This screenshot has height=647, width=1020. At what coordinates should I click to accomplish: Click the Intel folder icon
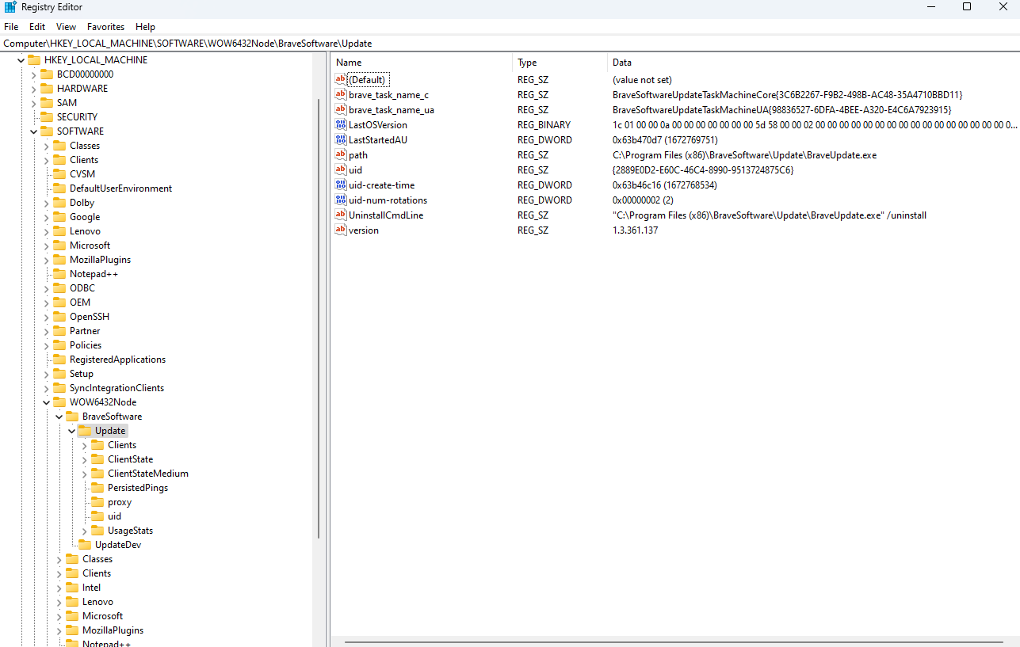click(x=72, y=588)
